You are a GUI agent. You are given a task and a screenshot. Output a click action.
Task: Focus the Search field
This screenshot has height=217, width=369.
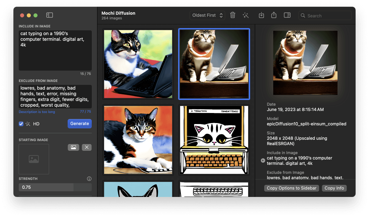[x=325, y=15]
